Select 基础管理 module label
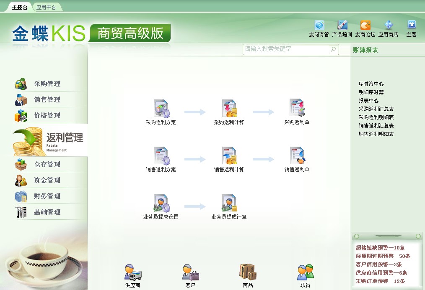This screenshot has width=425, height=290. pos(47,212)
